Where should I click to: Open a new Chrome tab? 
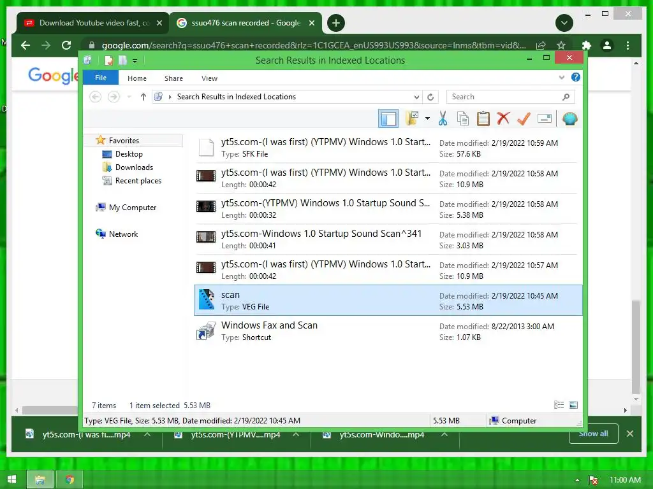(x=336, y=23)
